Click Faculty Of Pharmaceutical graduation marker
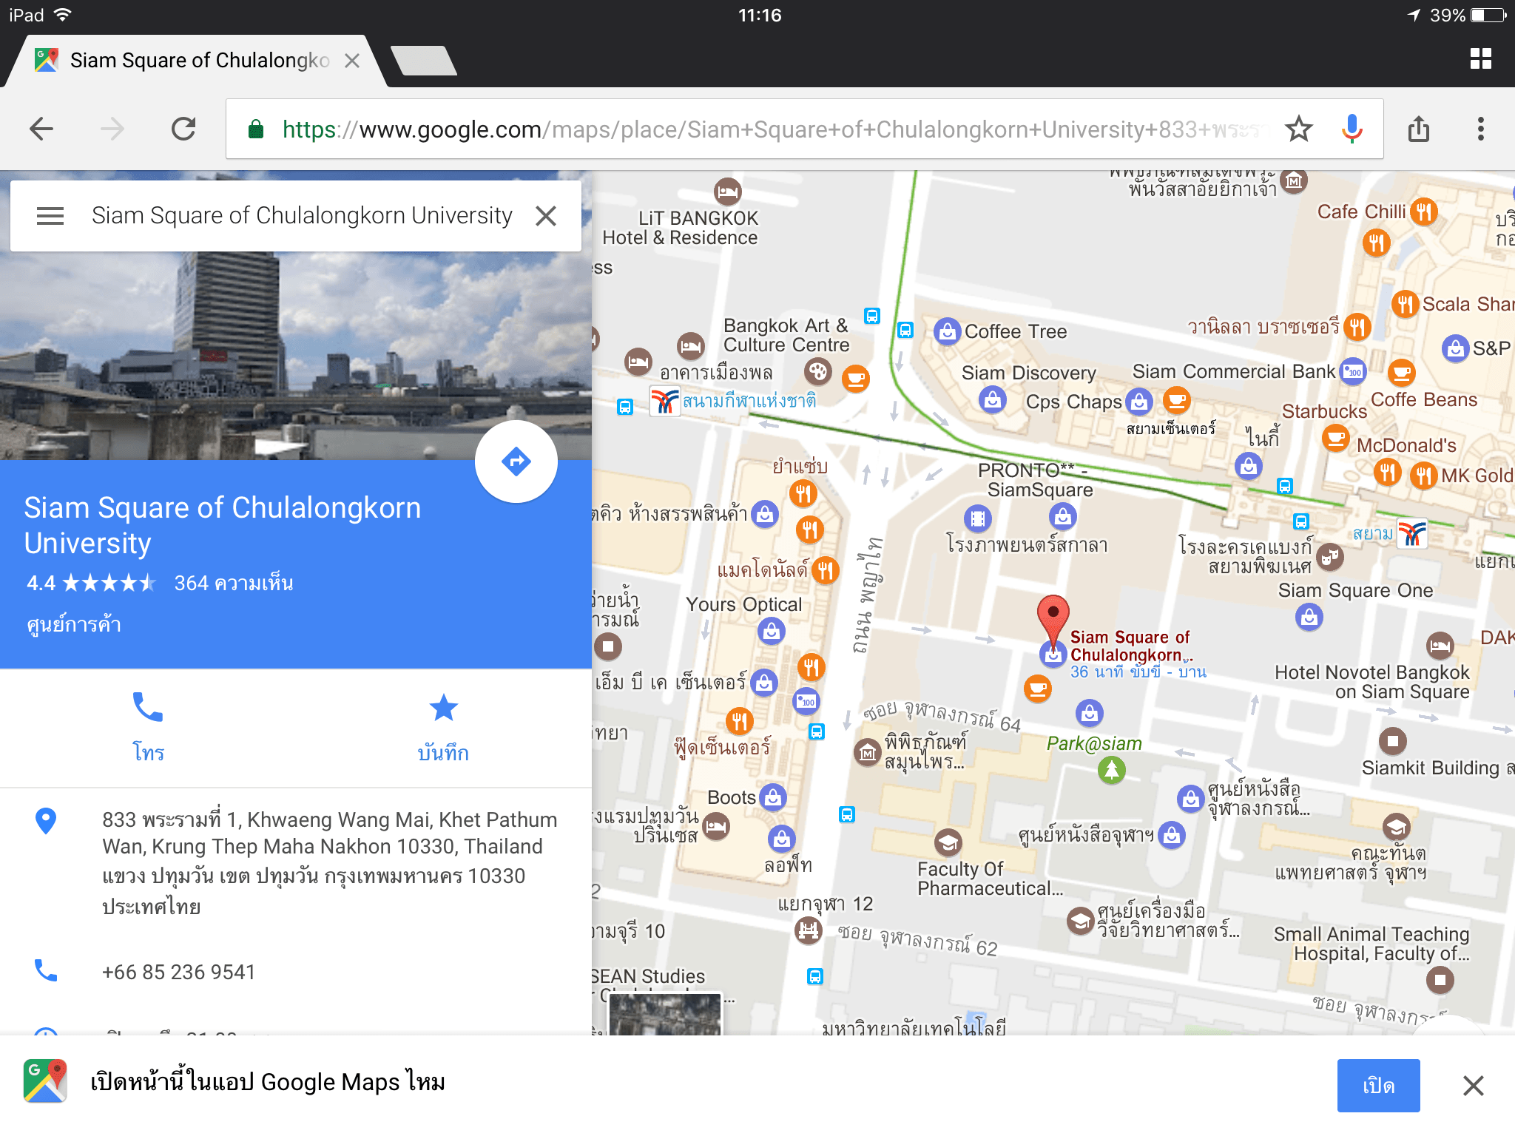1515x1136 pixels. point(948,842)
